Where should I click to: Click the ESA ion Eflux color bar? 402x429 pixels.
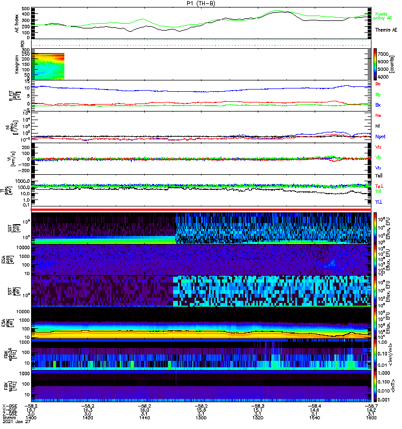tap(375, 260)
